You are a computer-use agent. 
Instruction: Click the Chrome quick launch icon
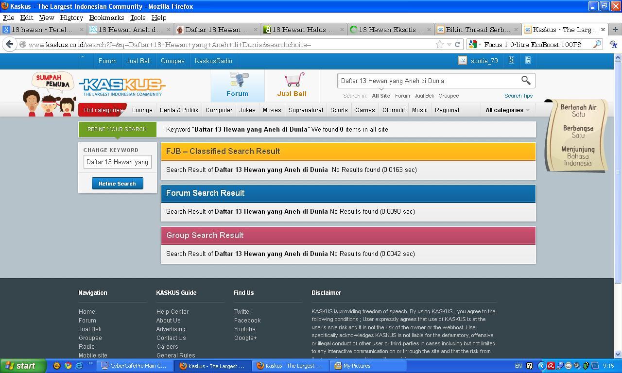click(68, 366)
